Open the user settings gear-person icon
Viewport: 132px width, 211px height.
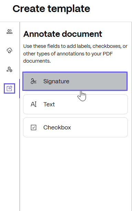pyautogui.click(x=9, y=69)
